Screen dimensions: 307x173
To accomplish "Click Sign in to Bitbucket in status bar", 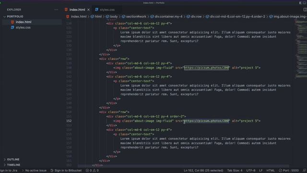I will (68, 171).
